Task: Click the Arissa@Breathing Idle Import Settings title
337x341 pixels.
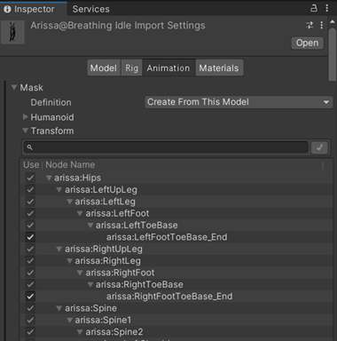Action: (118, 26)
